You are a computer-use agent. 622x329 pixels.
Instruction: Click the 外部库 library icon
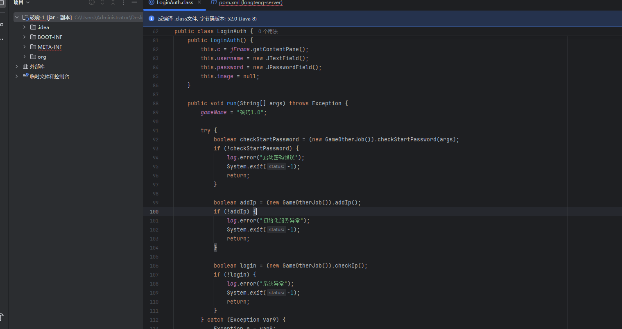pyautogui.click(x=25, y=66)
